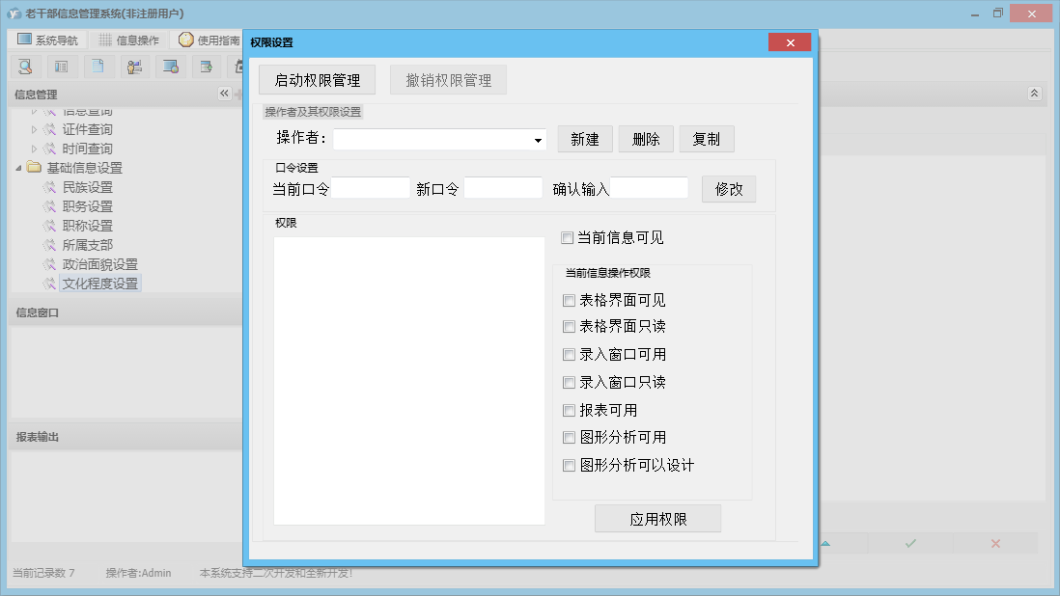Click the 撤销权限管理 button
The width and height of the screenshot is (1060, 596).
[448, 80]
